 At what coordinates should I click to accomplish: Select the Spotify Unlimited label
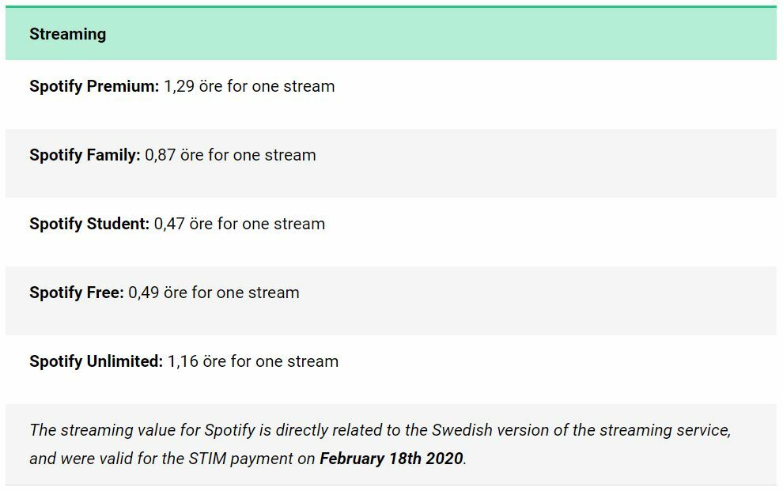[96, 361]
